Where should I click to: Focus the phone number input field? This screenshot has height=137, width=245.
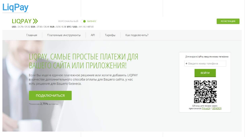pyautogui.click(x=205, y=64)
